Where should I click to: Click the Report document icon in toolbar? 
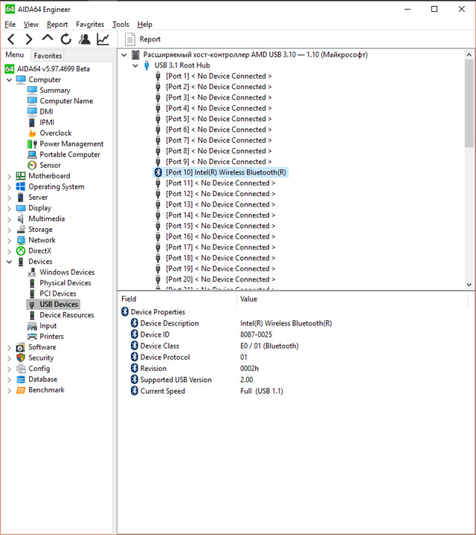[129, 39]
